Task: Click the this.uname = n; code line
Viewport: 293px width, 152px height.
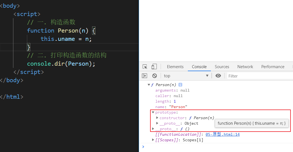Action: click(x=66, y=39)
